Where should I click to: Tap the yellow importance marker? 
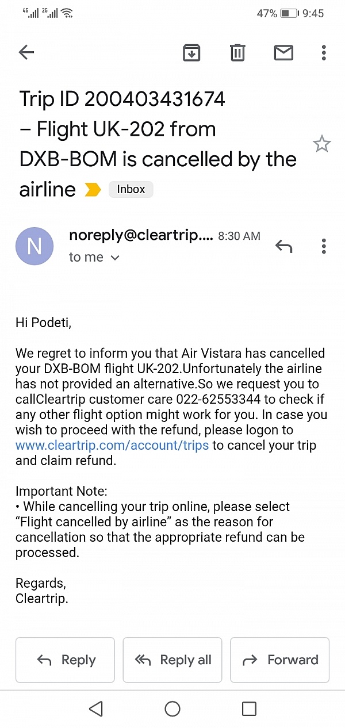click(x=93, y=190)
